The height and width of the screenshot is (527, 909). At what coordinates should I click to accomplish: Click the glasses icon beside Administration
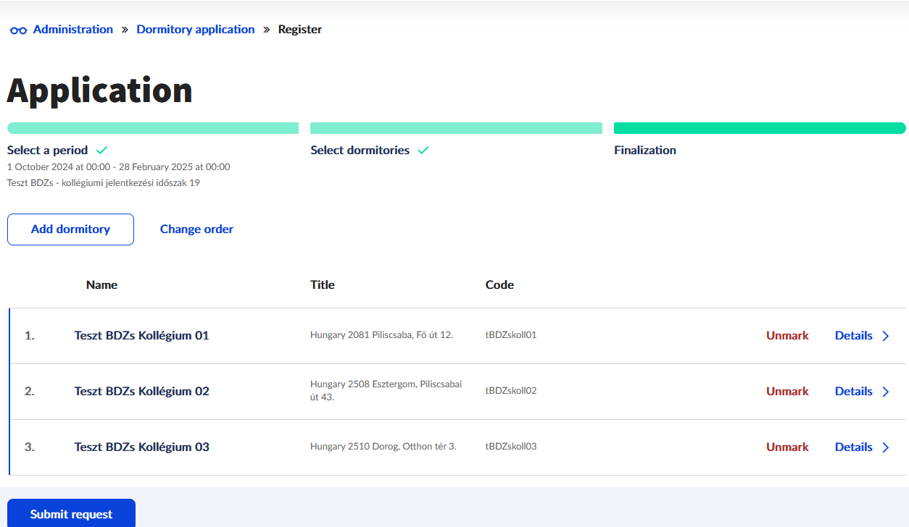click(18, 30)
